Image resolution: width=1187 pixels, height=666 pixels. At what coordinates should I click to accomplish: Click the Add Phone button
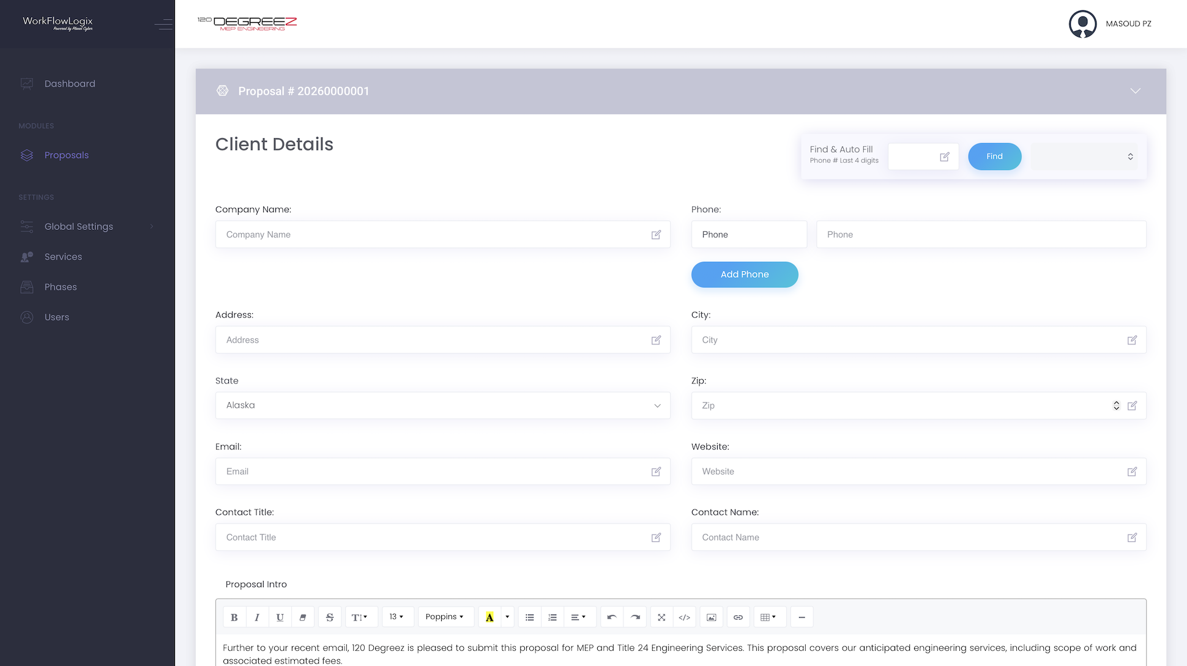745,274
